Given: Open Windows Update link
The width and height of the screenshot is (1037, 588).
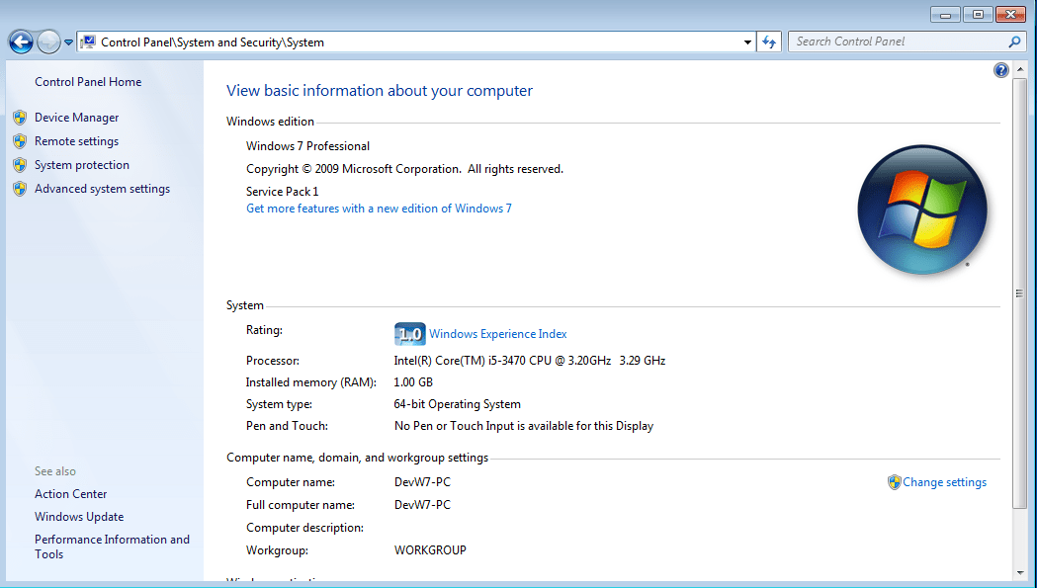Looking at the screenshot, I should (x=79, y=516).
